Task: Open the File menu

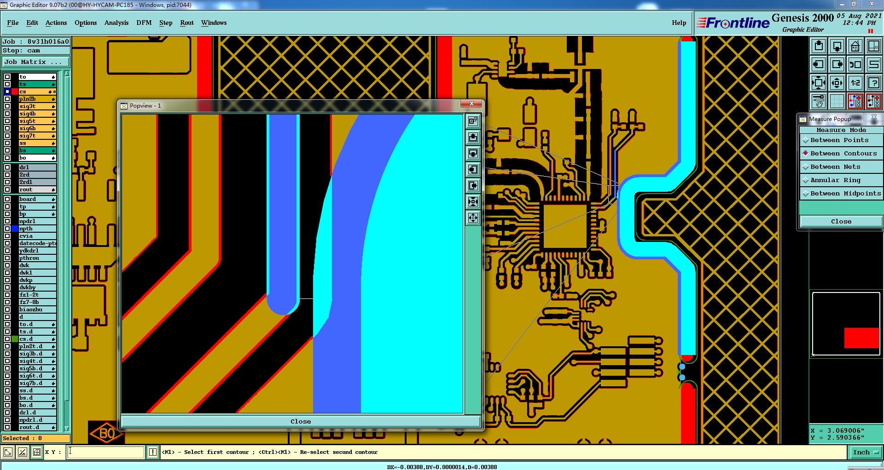Action: click(13, 23)
